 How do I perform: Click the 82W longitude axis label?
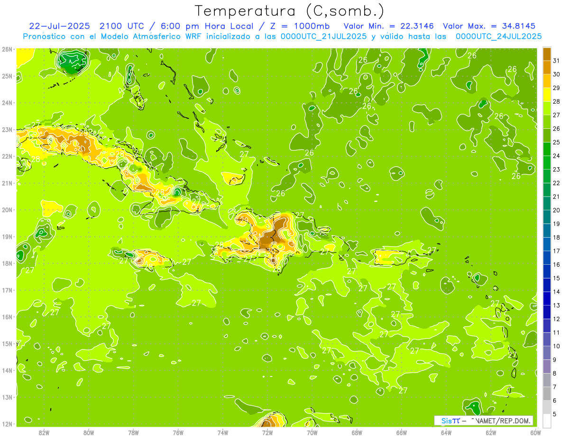[44, 432]
